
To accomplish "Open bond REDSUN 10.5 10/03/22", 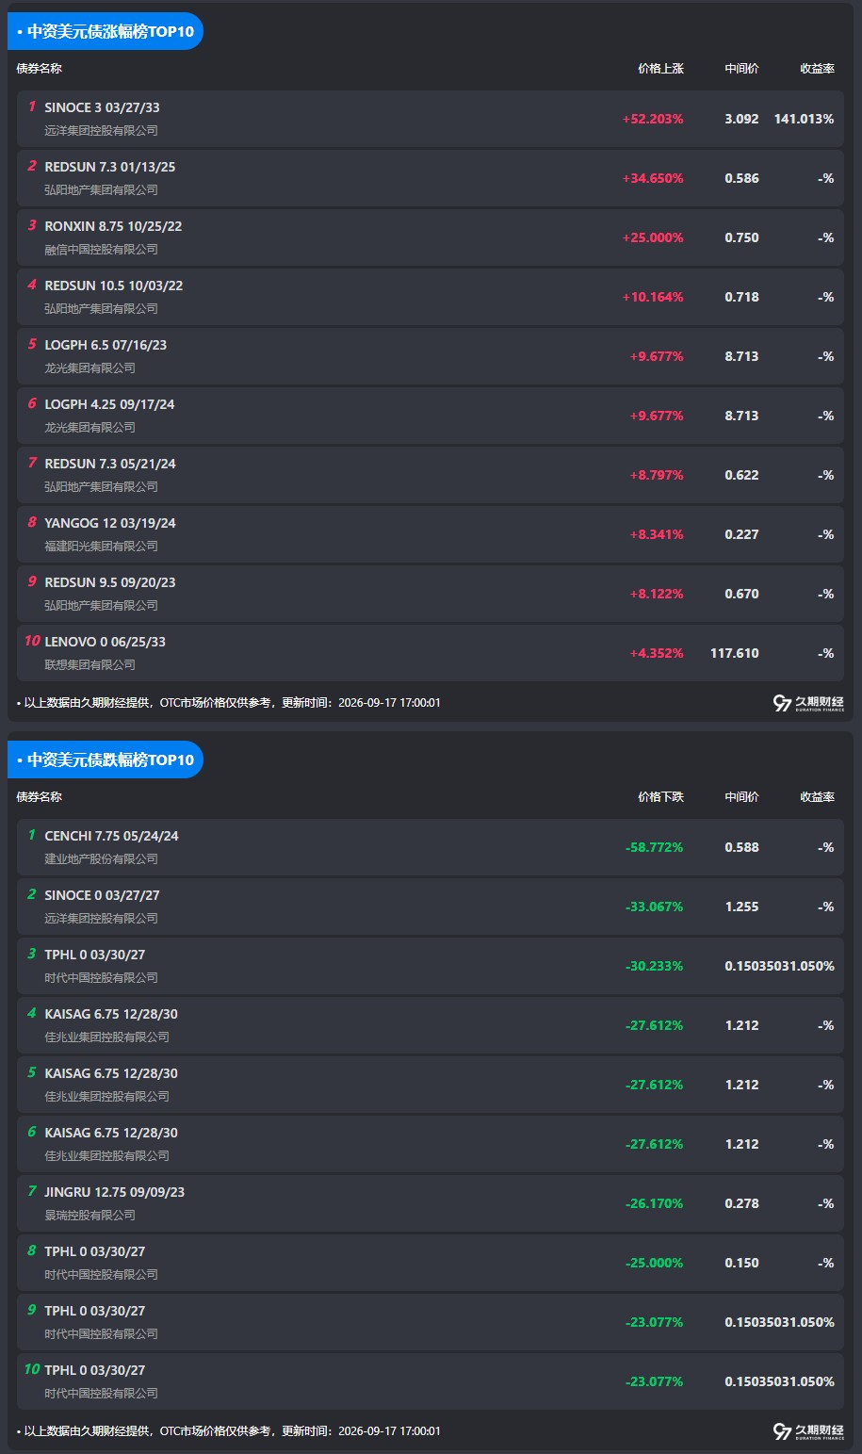I will click(x=113, y=286).
